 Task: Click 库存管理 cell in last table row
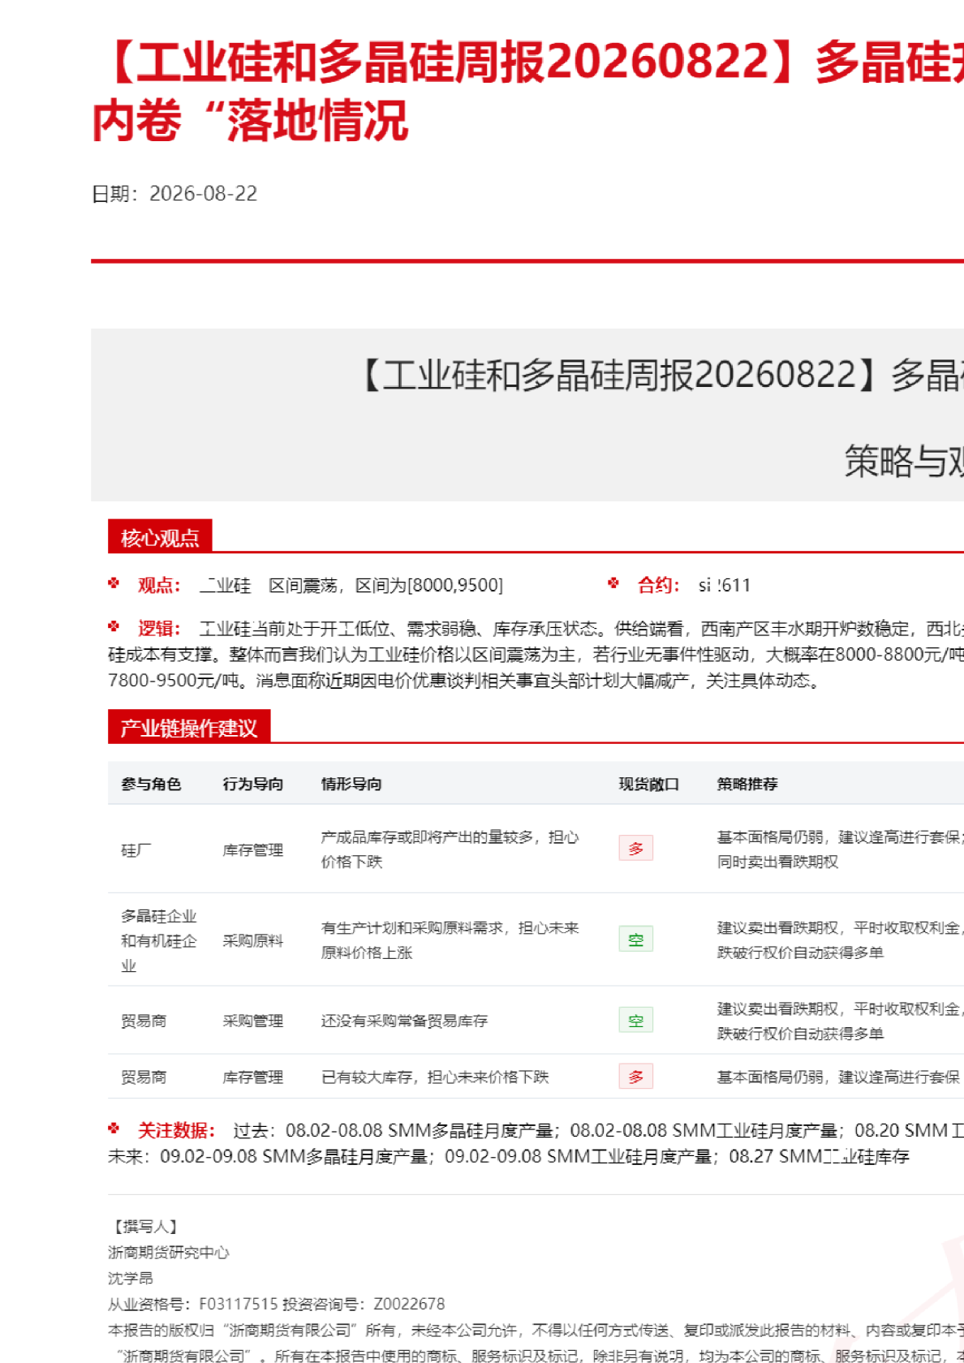point(253,1077)
